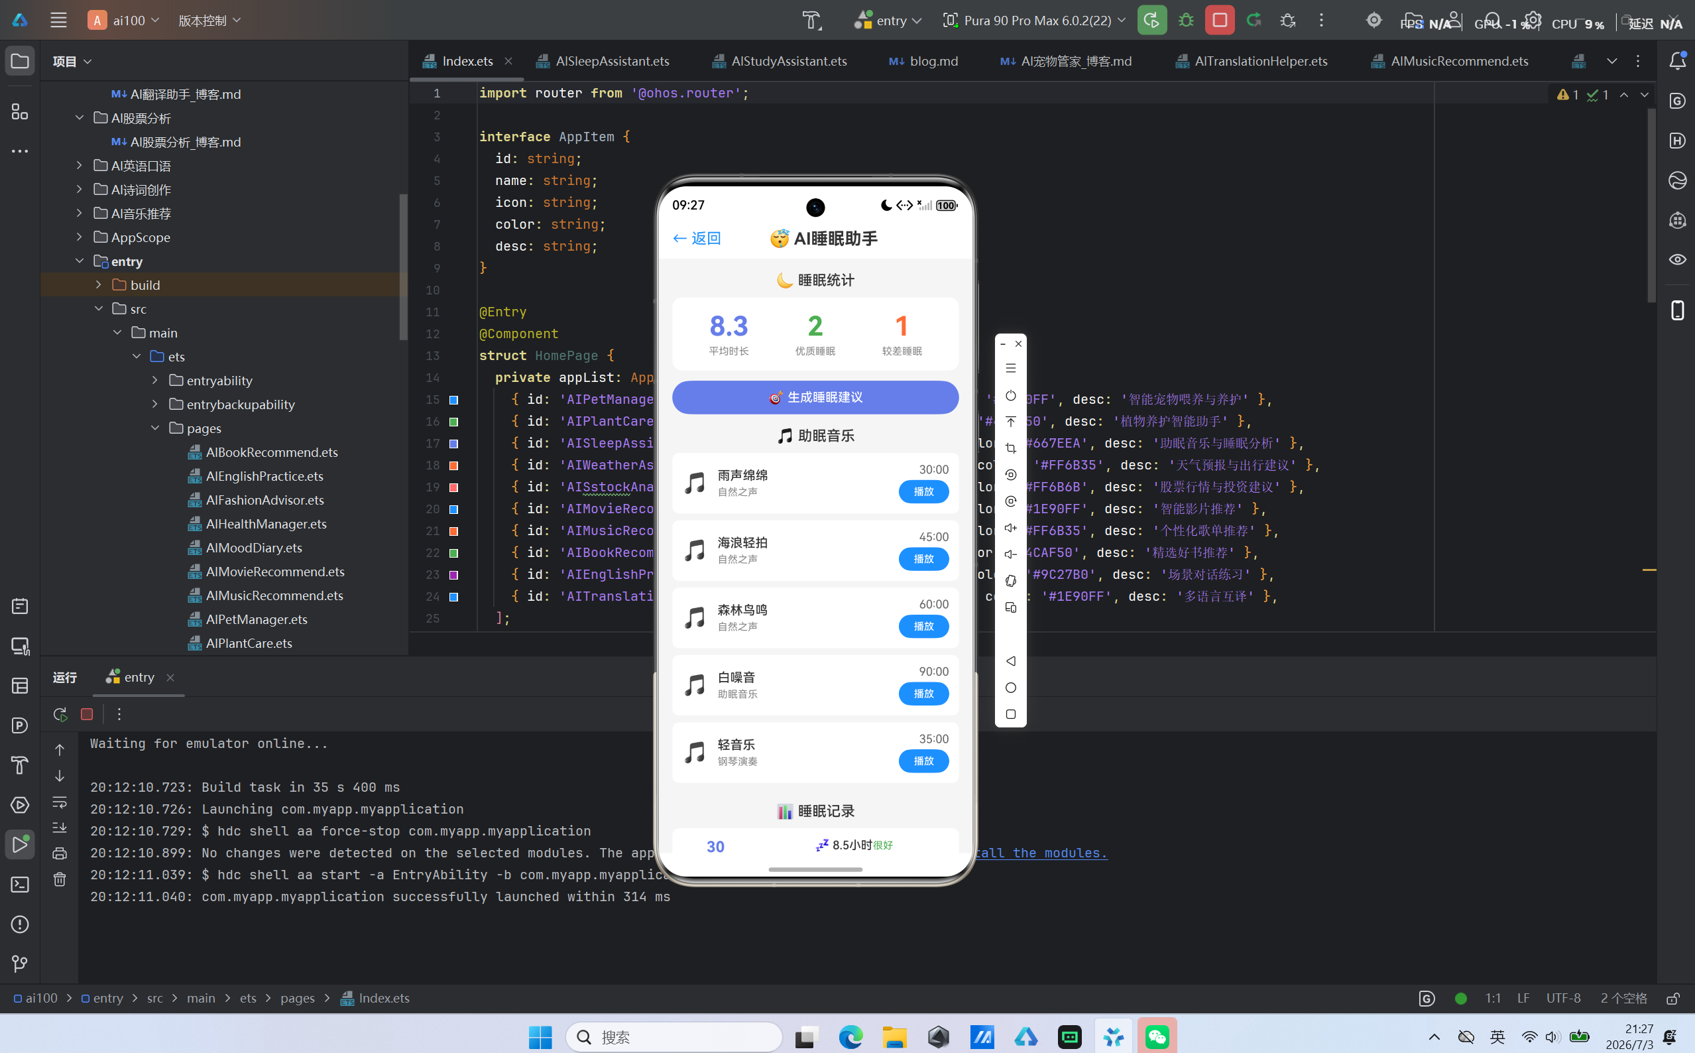This screenshot has width=1695, height=1053.
Task: Switch to the blog.md editor tab
Action: click(x=923, y=61)
